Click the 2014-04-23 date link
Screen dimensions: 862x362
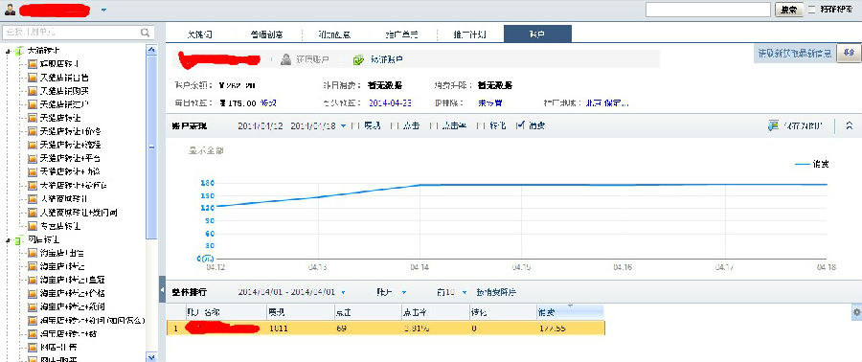[x=390, y=102]
